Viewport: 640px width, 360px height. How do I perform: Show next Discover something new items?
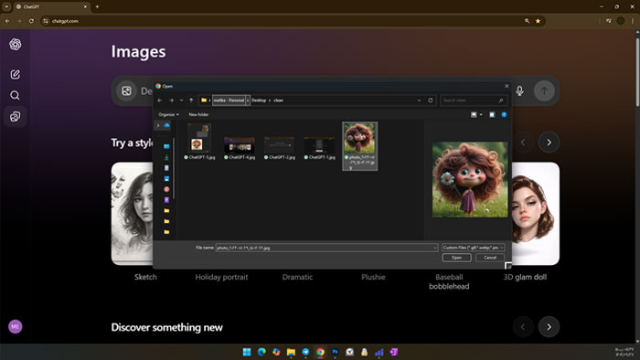[x=549, y=327]
